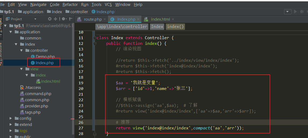Image resolution: width=308 pixels, height=138 pixels.
Task: Open the Refactor menu
Action: [x=70, y=4]
